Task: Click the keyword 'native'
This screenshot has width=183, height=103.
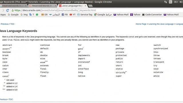Action: (x=81, y=76)
